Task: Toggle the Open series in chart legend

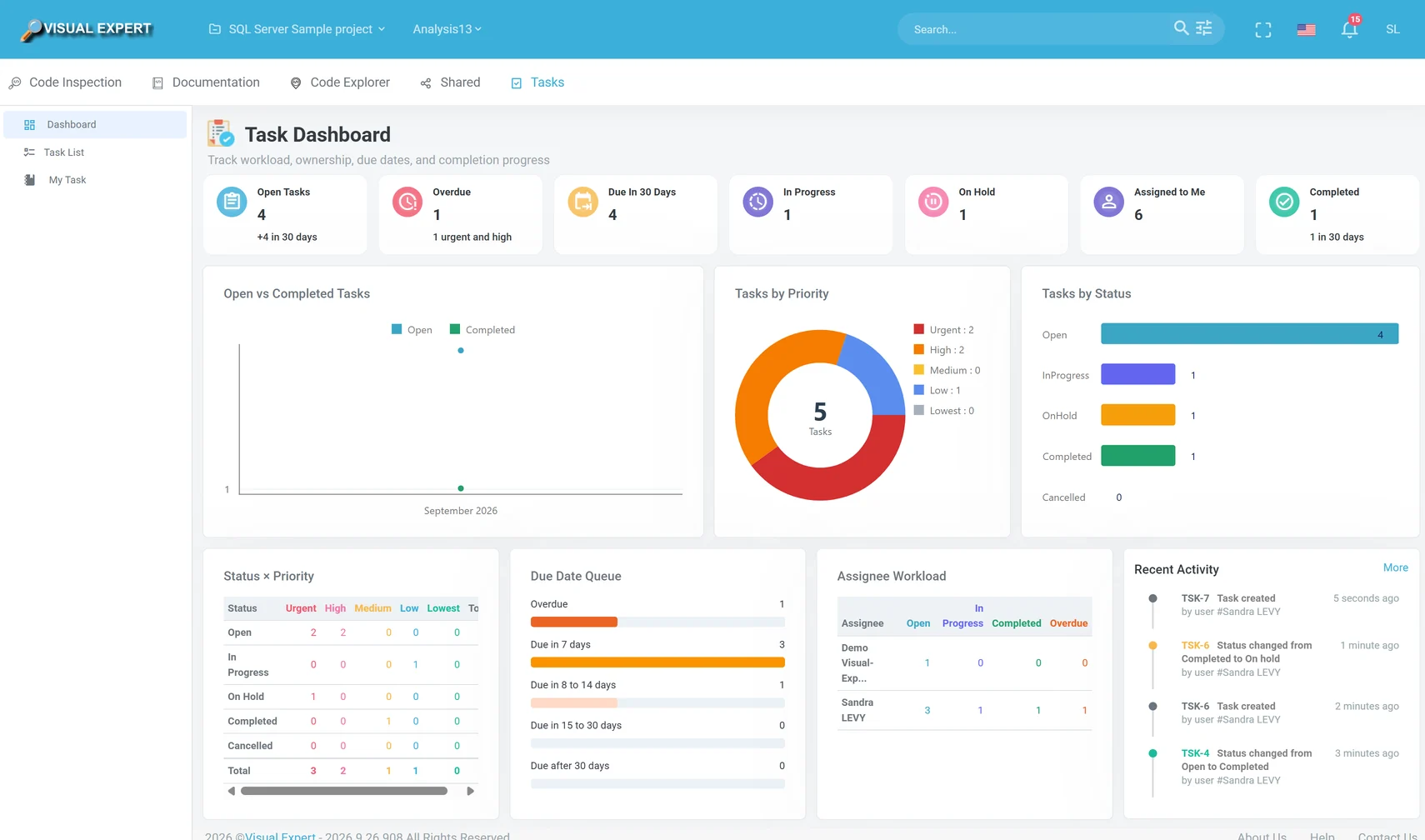Action: 412,330
